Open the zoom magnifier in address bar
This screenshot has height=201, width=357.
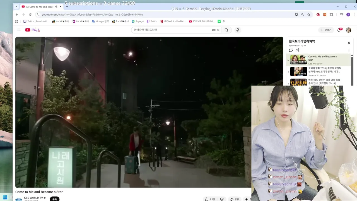coord(303,15)
